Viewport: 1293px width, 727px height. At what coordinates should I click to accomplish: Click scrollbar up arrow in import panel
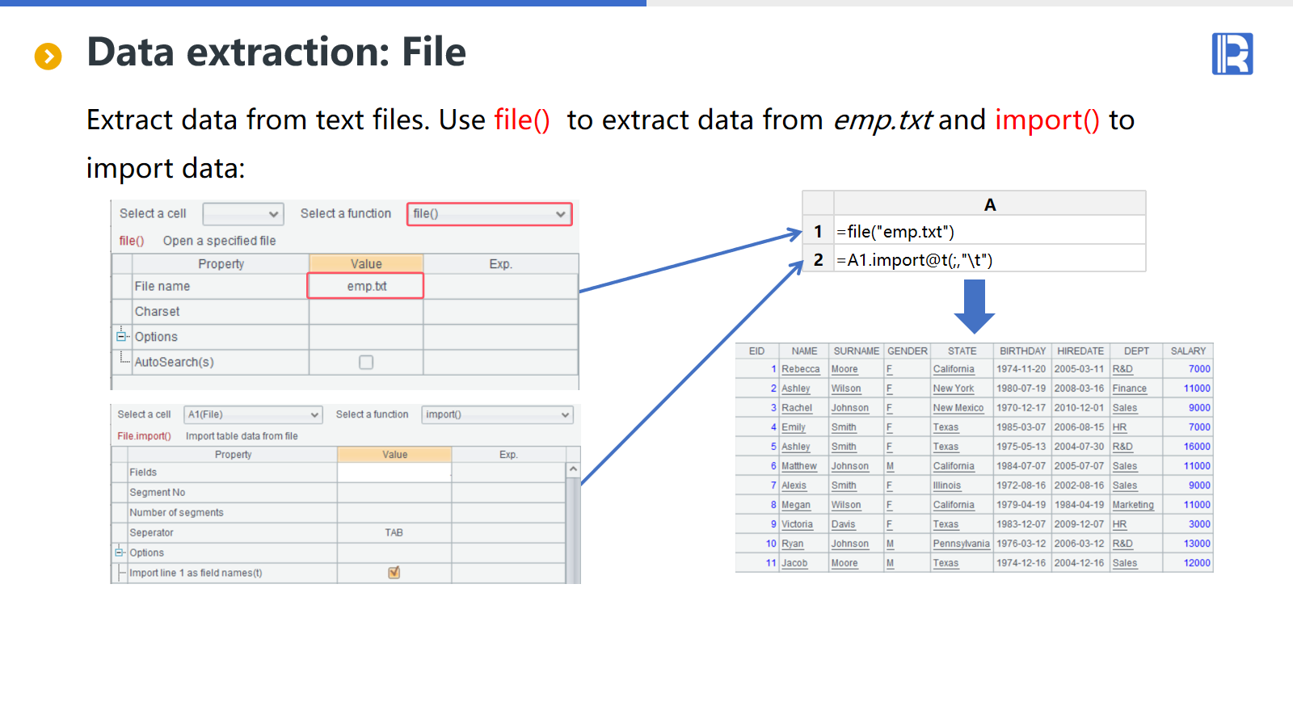[x=573, y=469]
